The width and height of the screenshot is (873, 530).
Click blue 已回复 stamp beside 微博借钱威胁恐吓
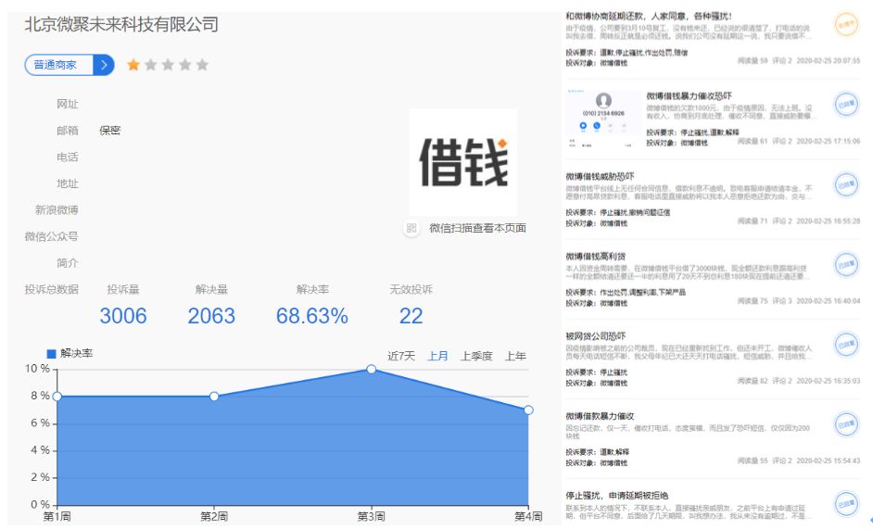click(846, 184)
